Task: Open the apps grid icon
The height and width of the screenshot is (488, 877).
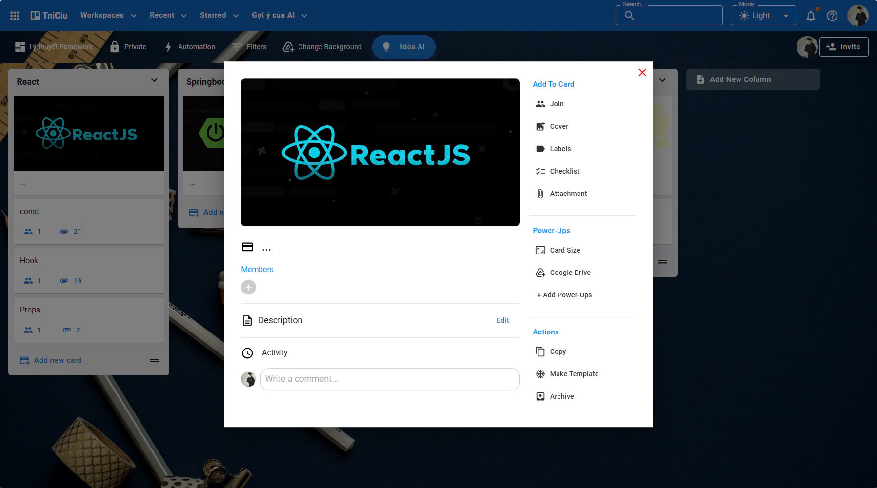Action: pos(15,16)
